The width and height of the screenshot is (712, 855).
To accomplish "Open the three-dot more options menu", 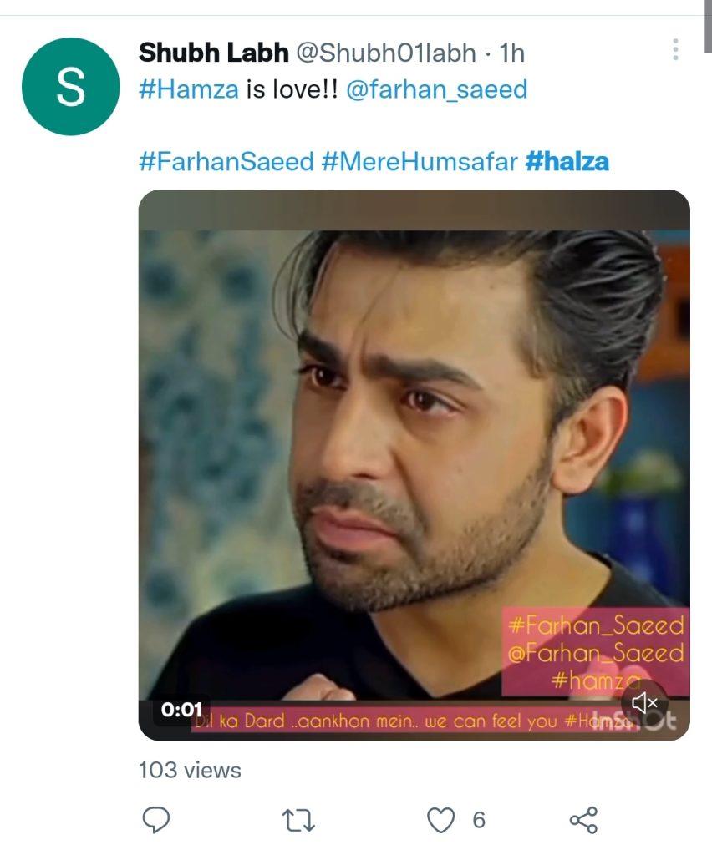I will (x=674, y=50).
